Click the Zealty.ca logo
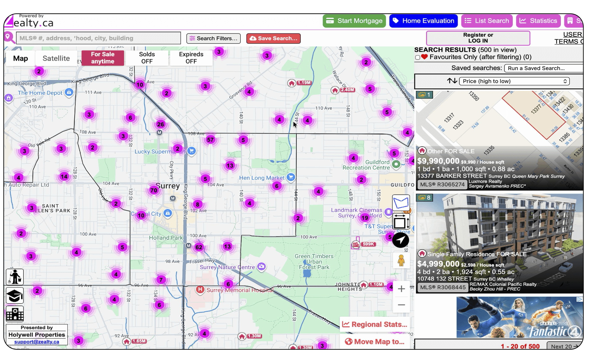Screen dimensions: 601x357 tap(29, 21)
